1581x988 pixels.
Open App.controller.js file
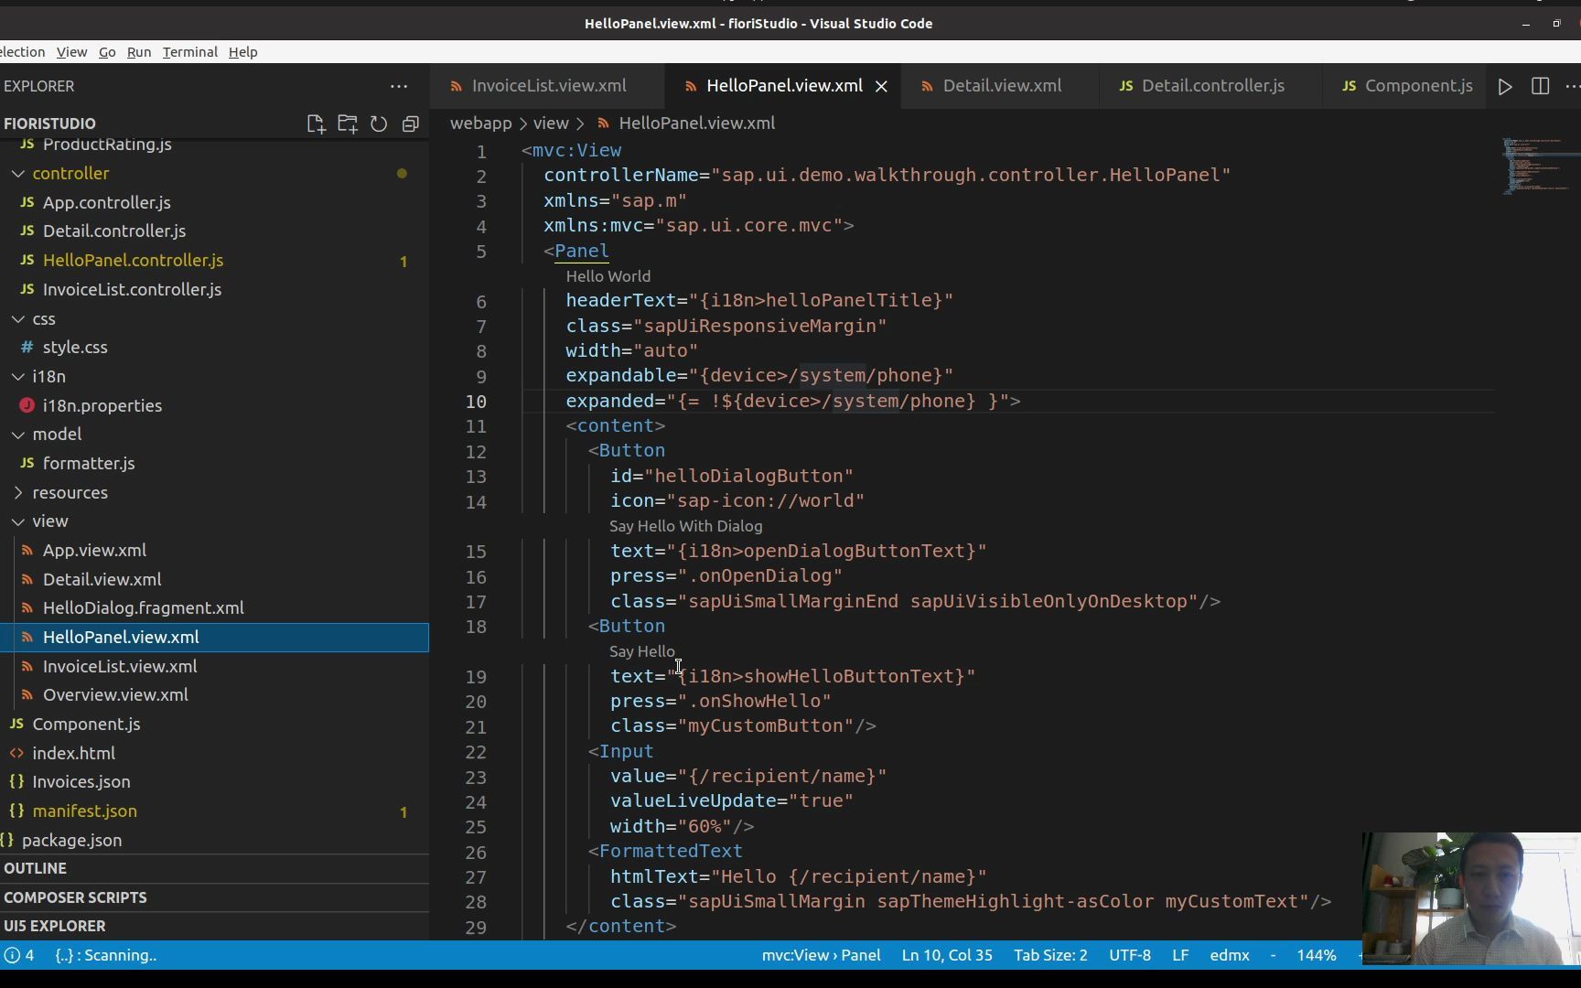coord(106,203)
